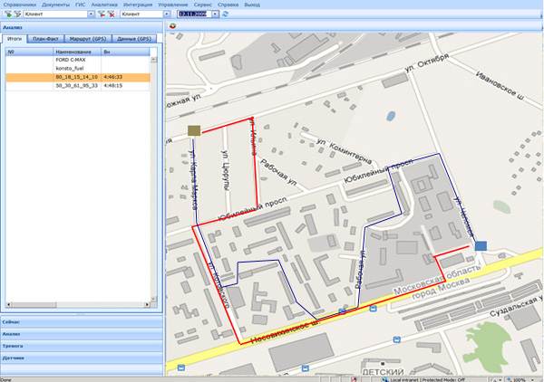Viewport: 544px width, 382px height.
Task: Click the horizontal scrollbar left arrow
Action: [x=9, y=305]
